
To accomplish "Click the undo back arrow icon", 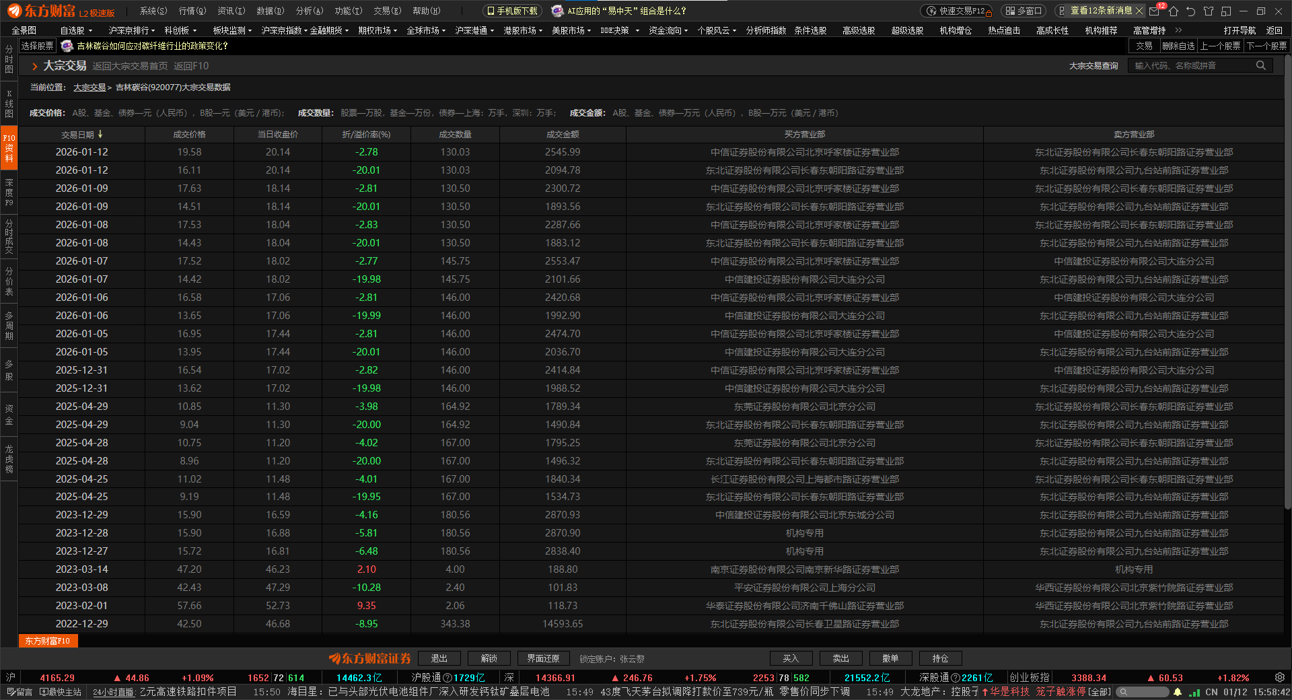I will 1191,11.
